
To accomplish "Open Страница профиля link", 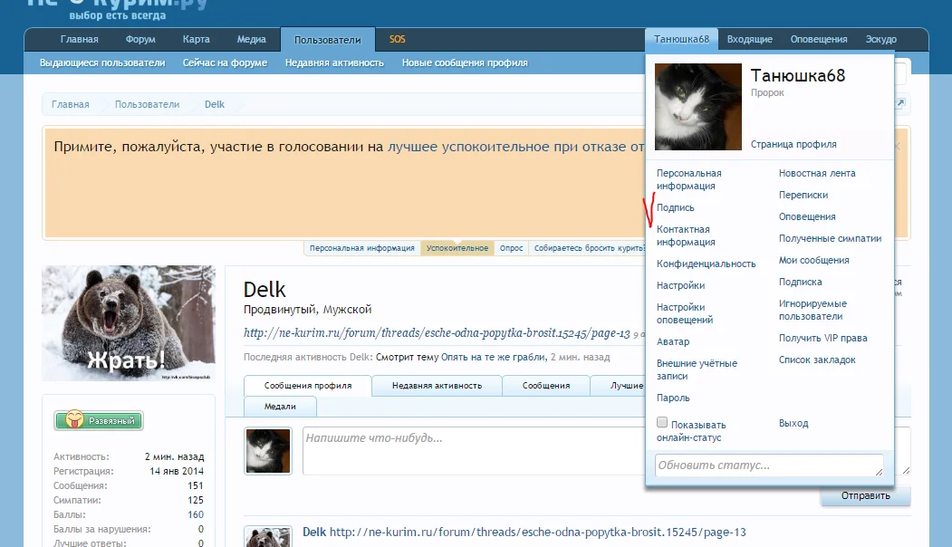I will tap(793, 145).
